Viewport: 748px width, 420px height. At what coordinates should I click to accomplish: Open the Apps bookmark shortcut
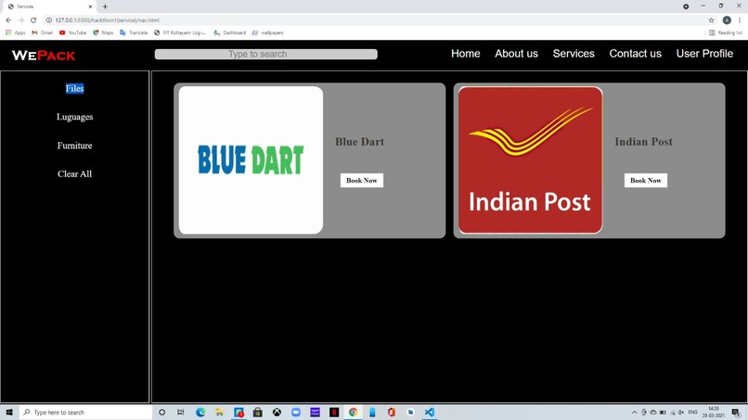click(15, 32)
